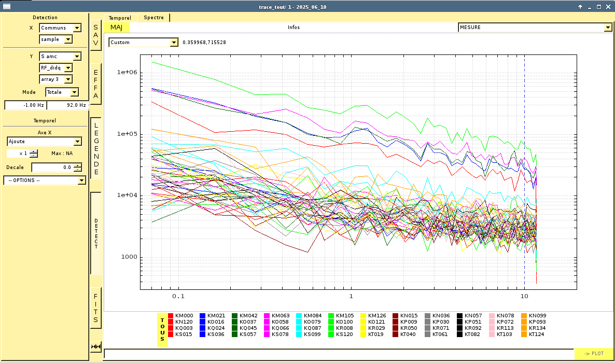This screenshot has height=363, width=615.
Task: Open the -- OPTIONS -- dropdown
Action: [x=45, y=180]
